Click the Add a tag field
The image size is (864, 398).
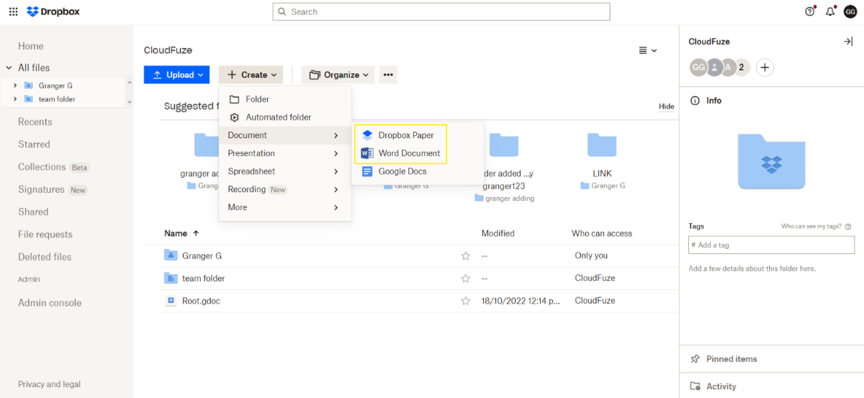771,245
